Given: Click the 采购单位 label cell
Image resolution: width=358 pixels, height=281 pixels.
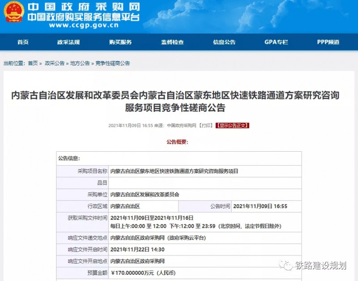Looking at the screenshot, I should point(82,195).
